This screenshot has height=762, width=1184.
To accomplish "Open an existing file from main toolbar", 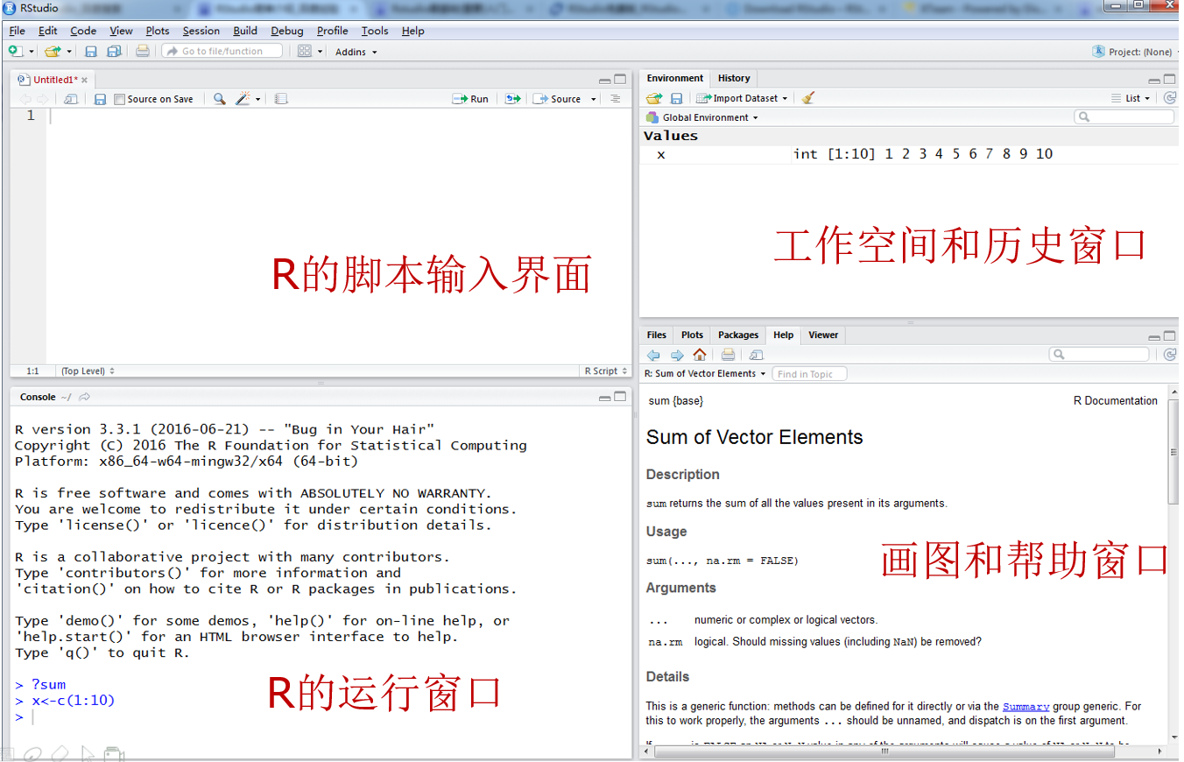I will tap(53, 52).
